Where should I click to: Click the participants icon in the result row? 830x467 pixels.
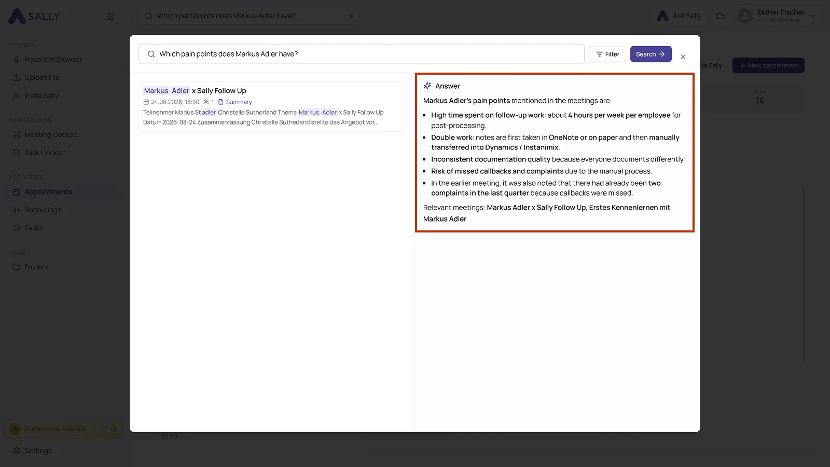coord(206,102)
